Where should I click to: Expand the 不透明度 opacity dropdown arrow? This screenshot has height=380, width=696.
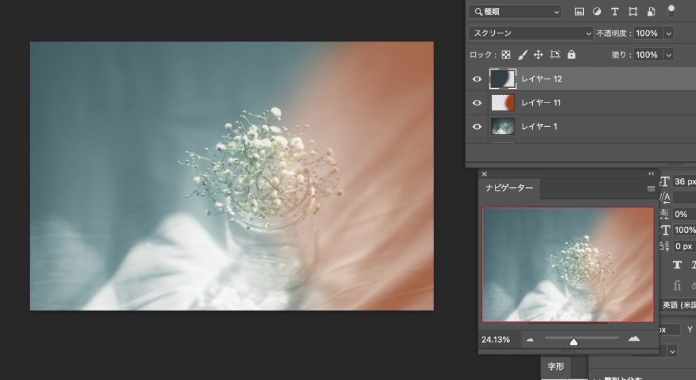pyautogui.click(x=669, y=33)
